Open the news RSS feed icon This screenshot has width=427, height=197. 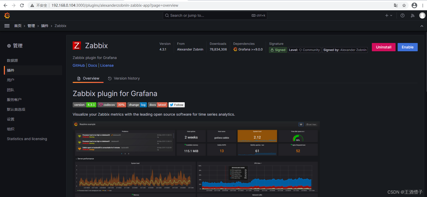coord(413,15)
